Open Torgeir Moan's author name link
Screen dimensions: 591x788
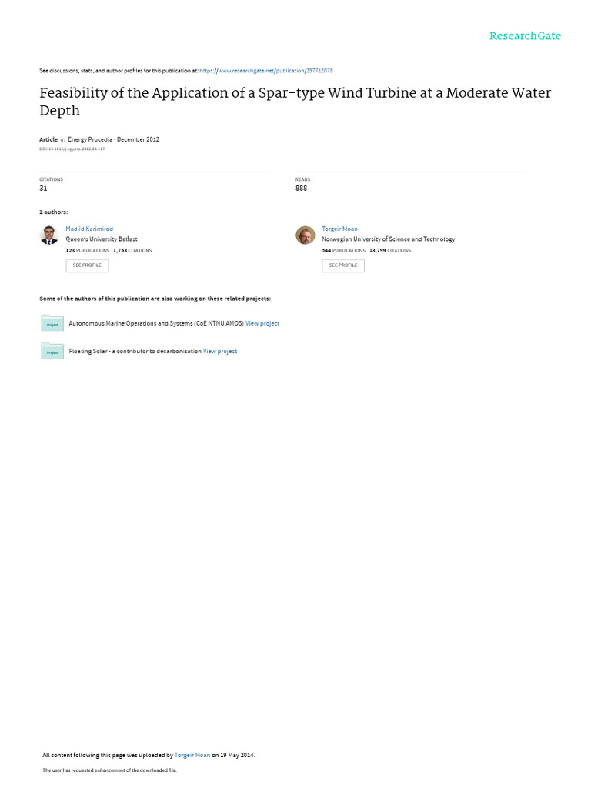coord(339,229)
